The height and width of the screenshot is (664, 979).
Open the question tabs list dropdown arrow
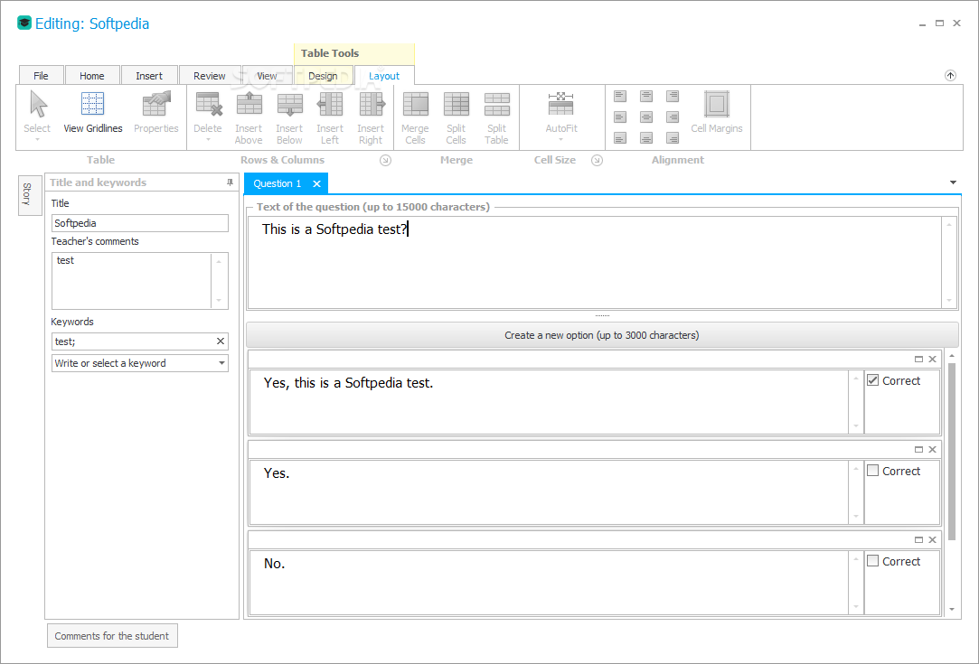coord(954,182)
